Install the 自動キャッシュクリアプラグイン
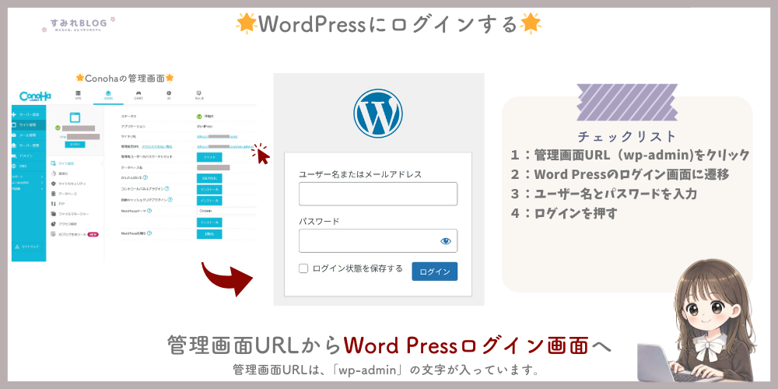The image size is (778, 389). [x=209, y=201]
